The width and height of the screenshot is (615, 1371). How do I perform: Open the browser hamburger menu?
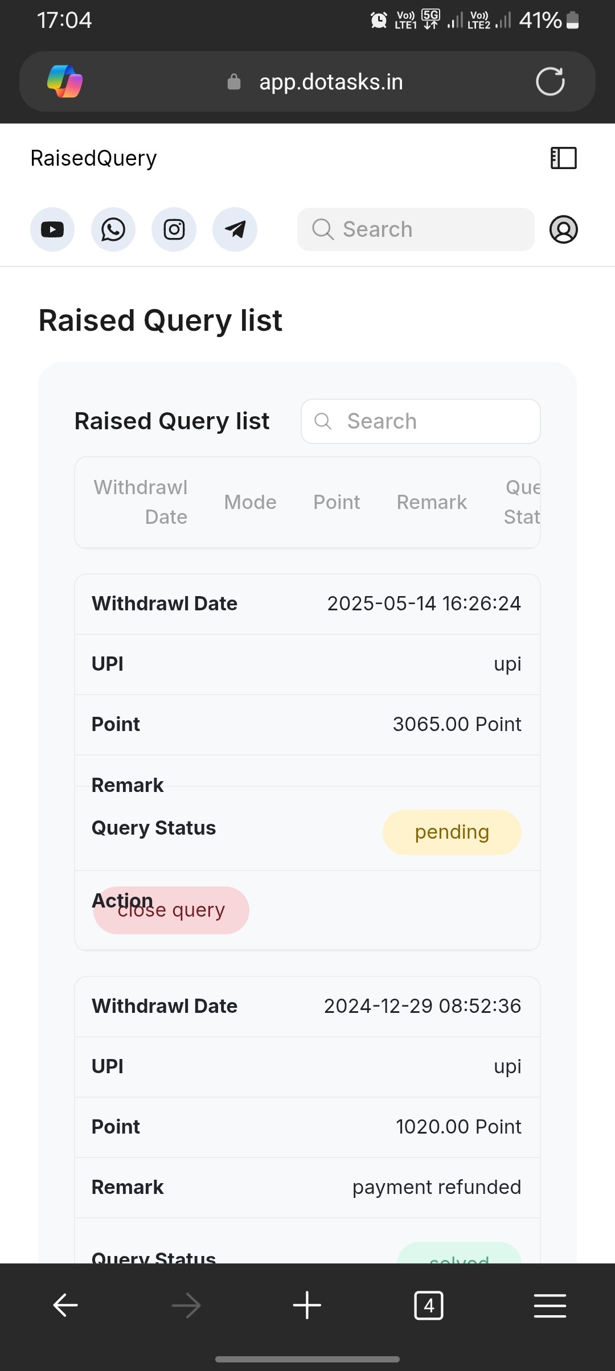550,1305
